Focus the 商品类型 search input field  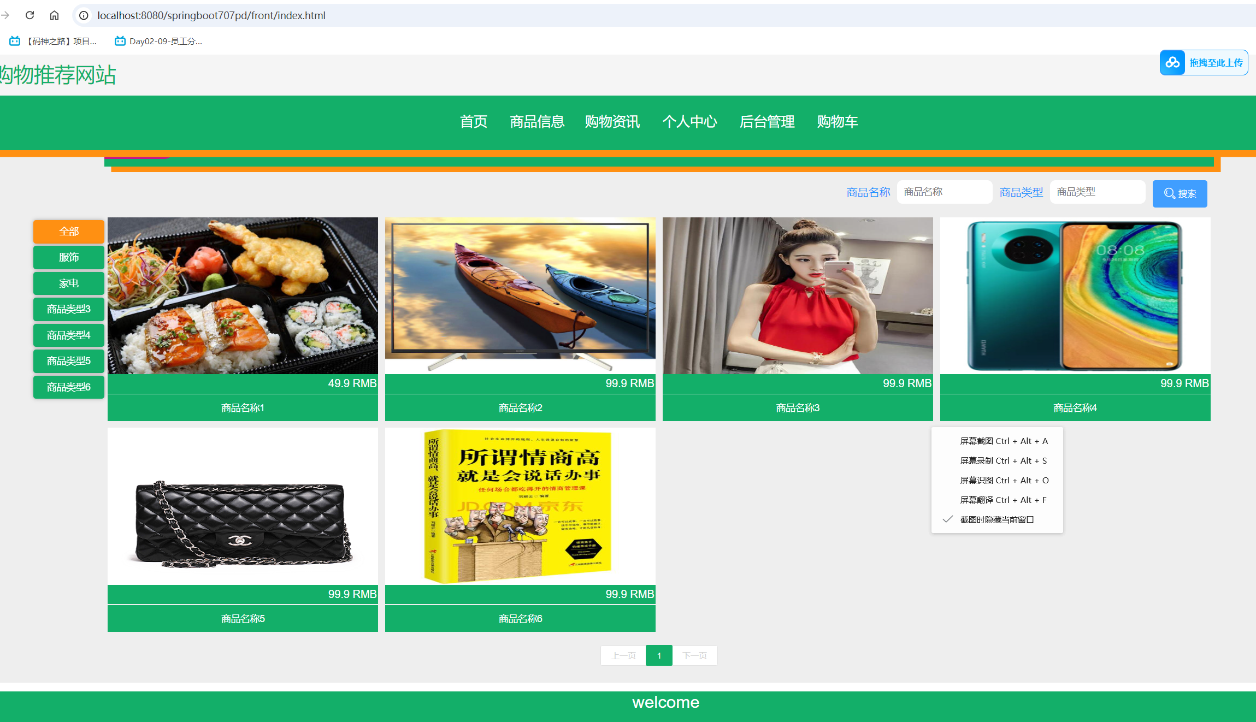(1097, 192)
